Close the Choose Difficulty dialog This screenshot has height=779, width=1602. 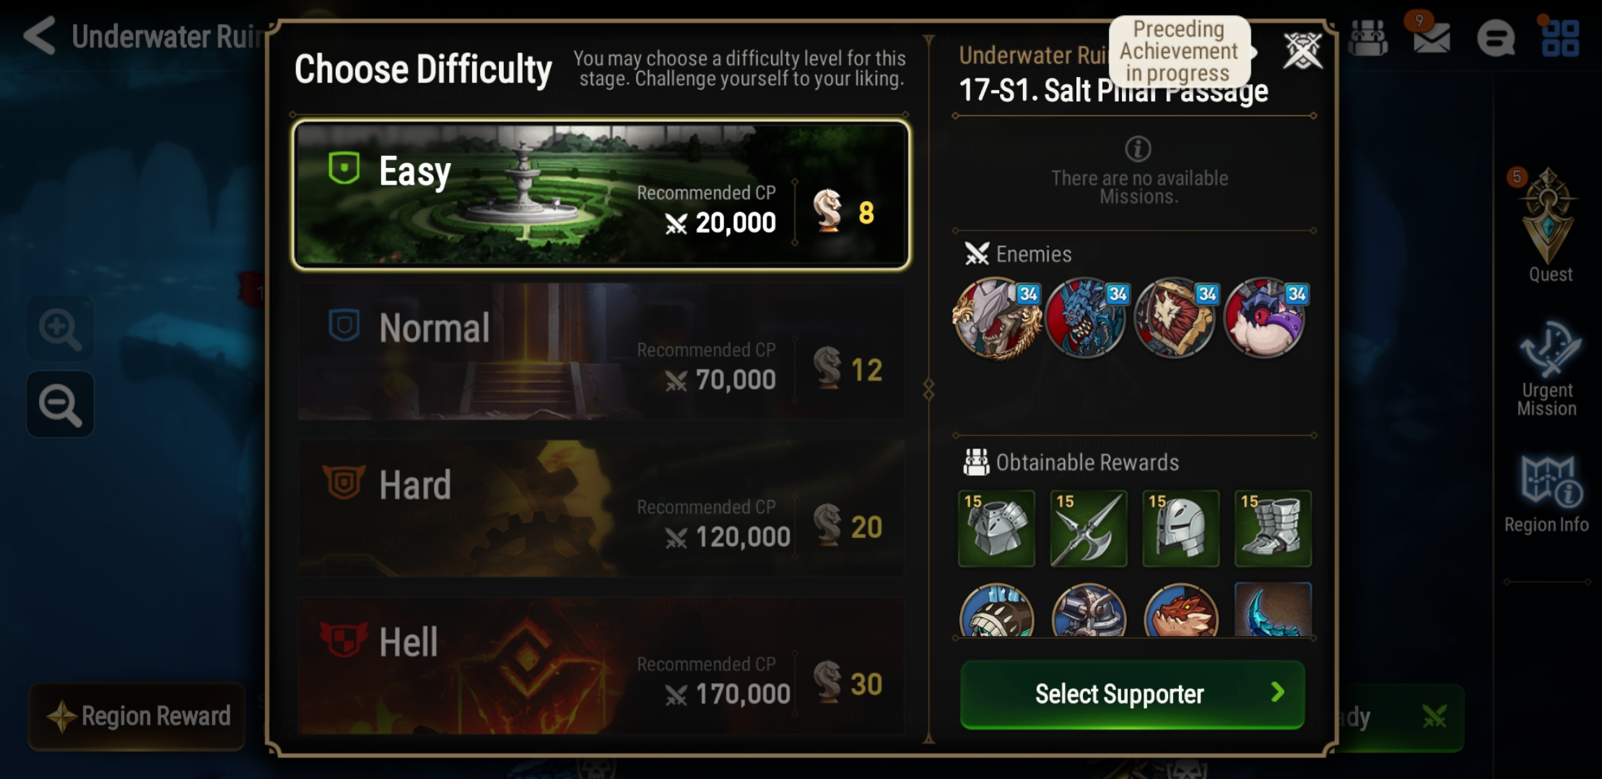[x=1302, y=51]
